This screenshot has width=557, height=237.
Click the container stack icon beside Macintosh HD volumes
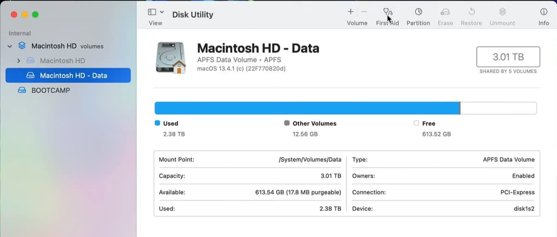point(22,46)
